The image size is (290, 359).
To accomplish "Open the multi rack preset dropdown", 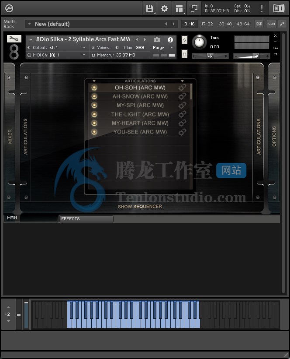I will point(29,24).
